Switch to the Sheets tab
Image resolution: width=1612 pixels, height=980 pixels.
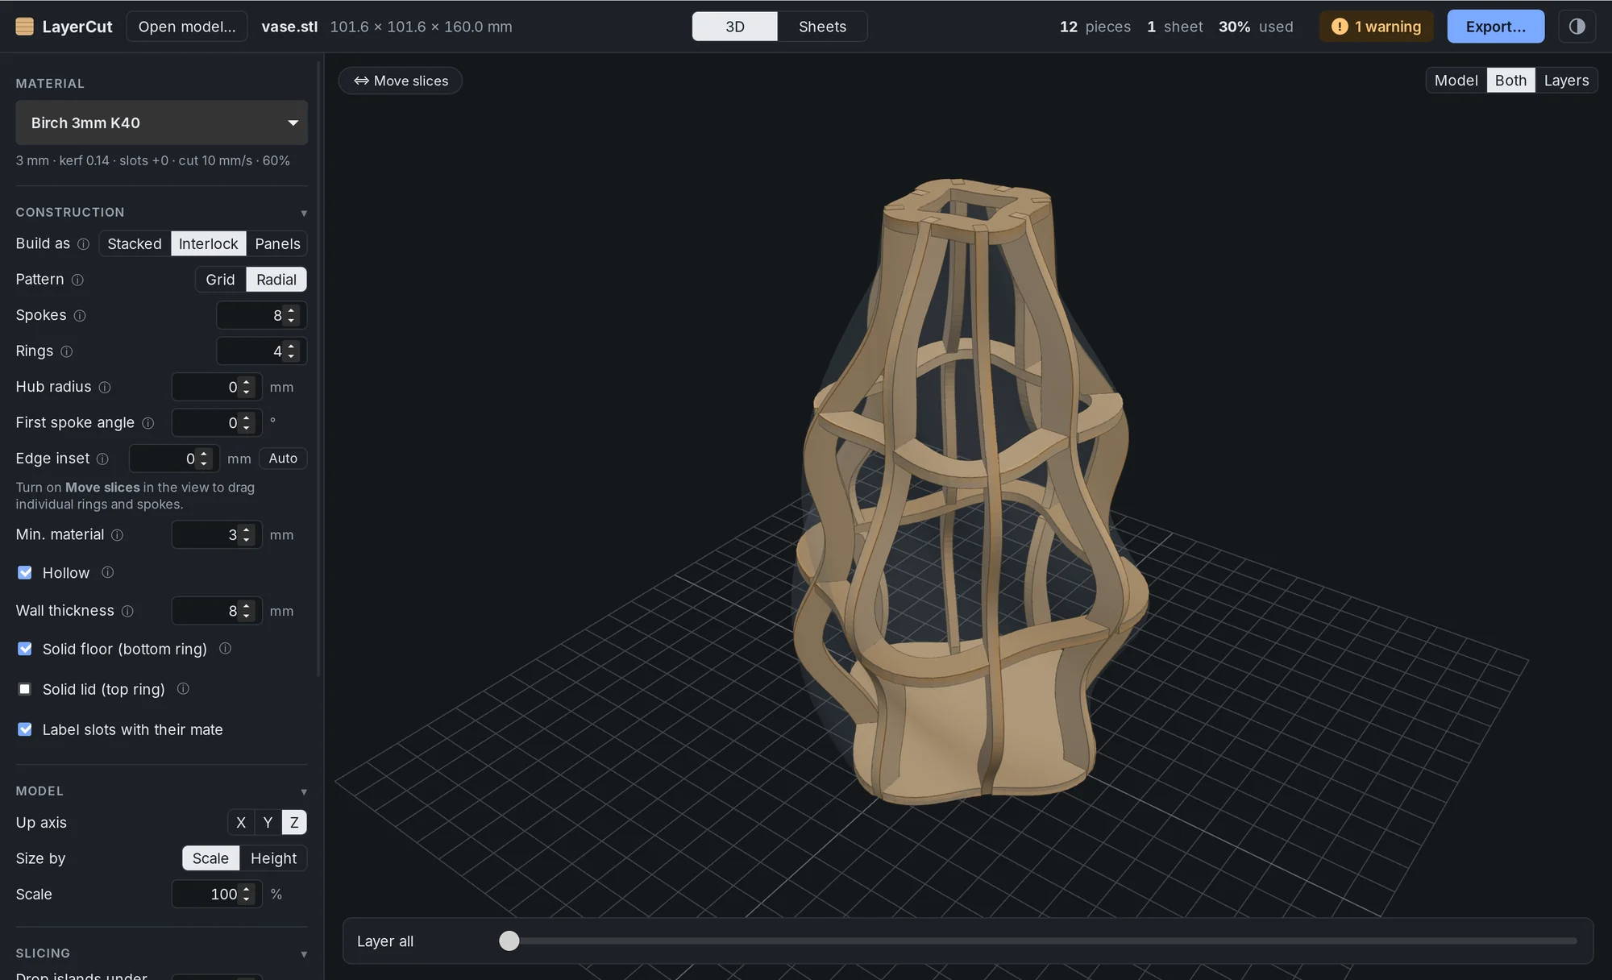click(822, 27)
